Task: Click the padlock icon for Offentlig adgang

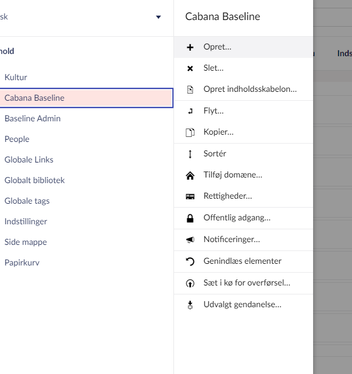Action: (x=190, y=218)
